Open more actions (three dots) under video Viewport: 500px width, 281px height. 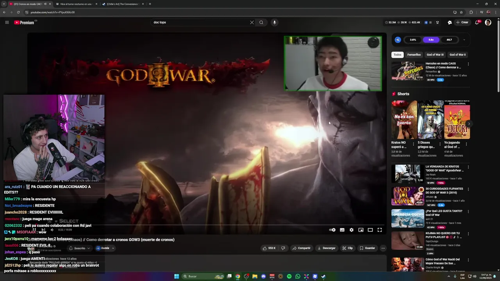pos(383,248)
